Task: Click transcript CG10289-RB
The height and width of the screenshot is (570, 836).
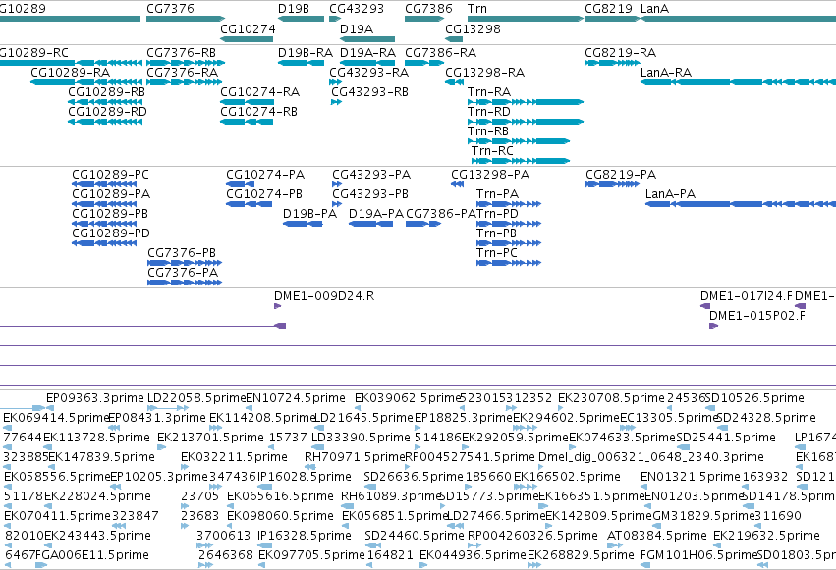Action: 107,92
